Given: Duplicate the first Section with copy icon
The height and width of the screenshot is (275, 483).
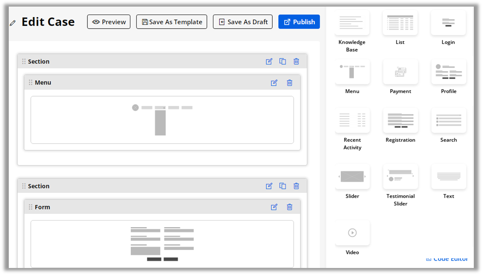Looking at the screenshot, I should tap(282, 62).
